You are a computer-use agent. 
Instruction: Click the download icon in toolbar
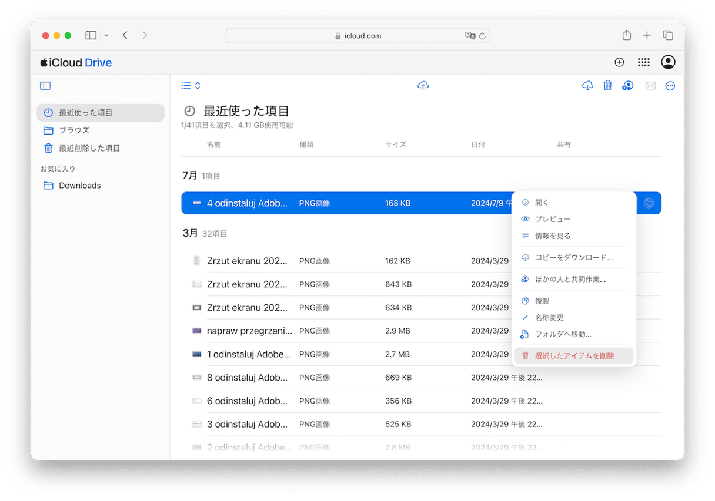click(587, 86)
